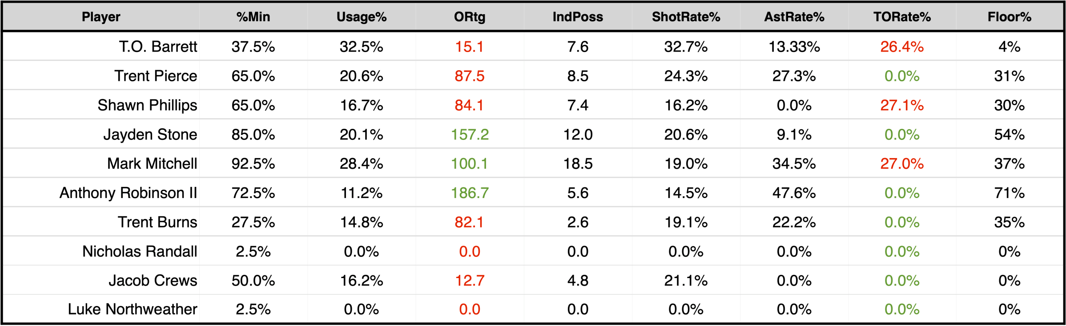Select Trent Burns player cell
The width and height of the screenshot is (1066, 326).
pyautogui.click(x=157, y=222)
